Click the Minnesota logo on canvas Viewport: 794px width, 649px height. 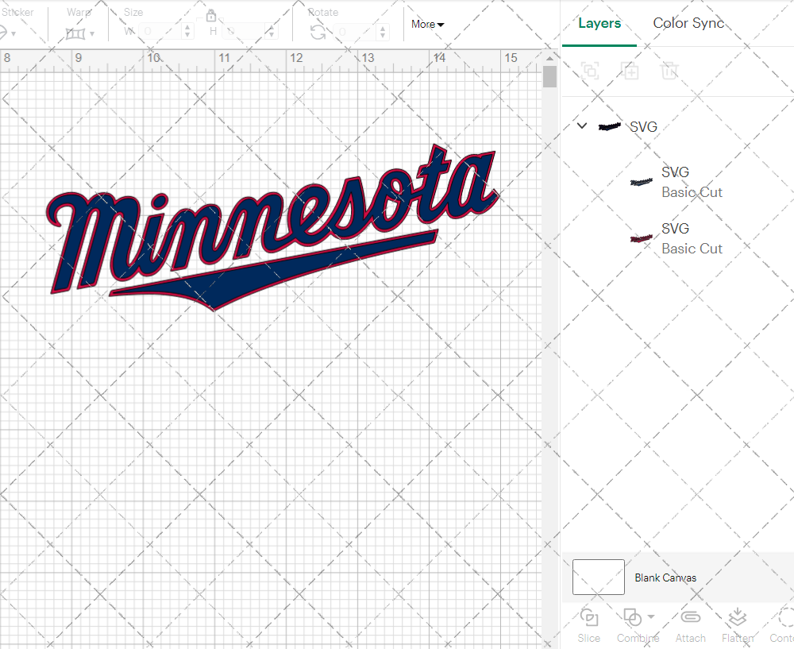[273, 228]
